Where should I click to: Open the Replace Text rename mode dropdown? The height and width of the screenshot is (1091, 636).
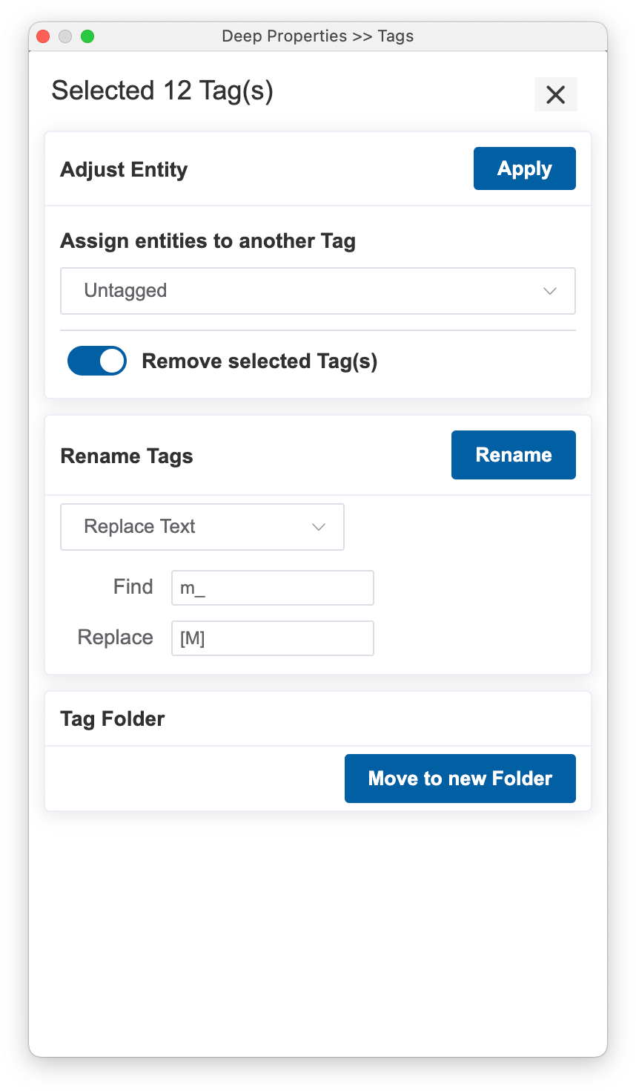click(x=202, y=527)
